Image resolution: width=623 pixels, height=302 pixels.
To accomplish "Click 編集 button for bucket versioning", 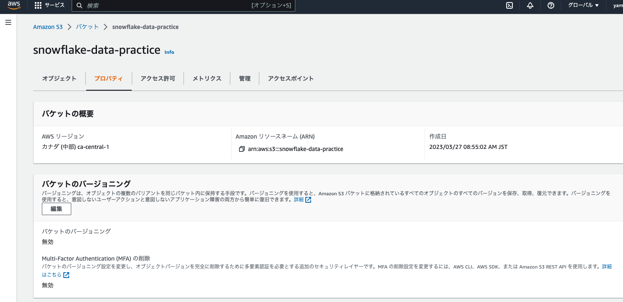I will point(56,209).
